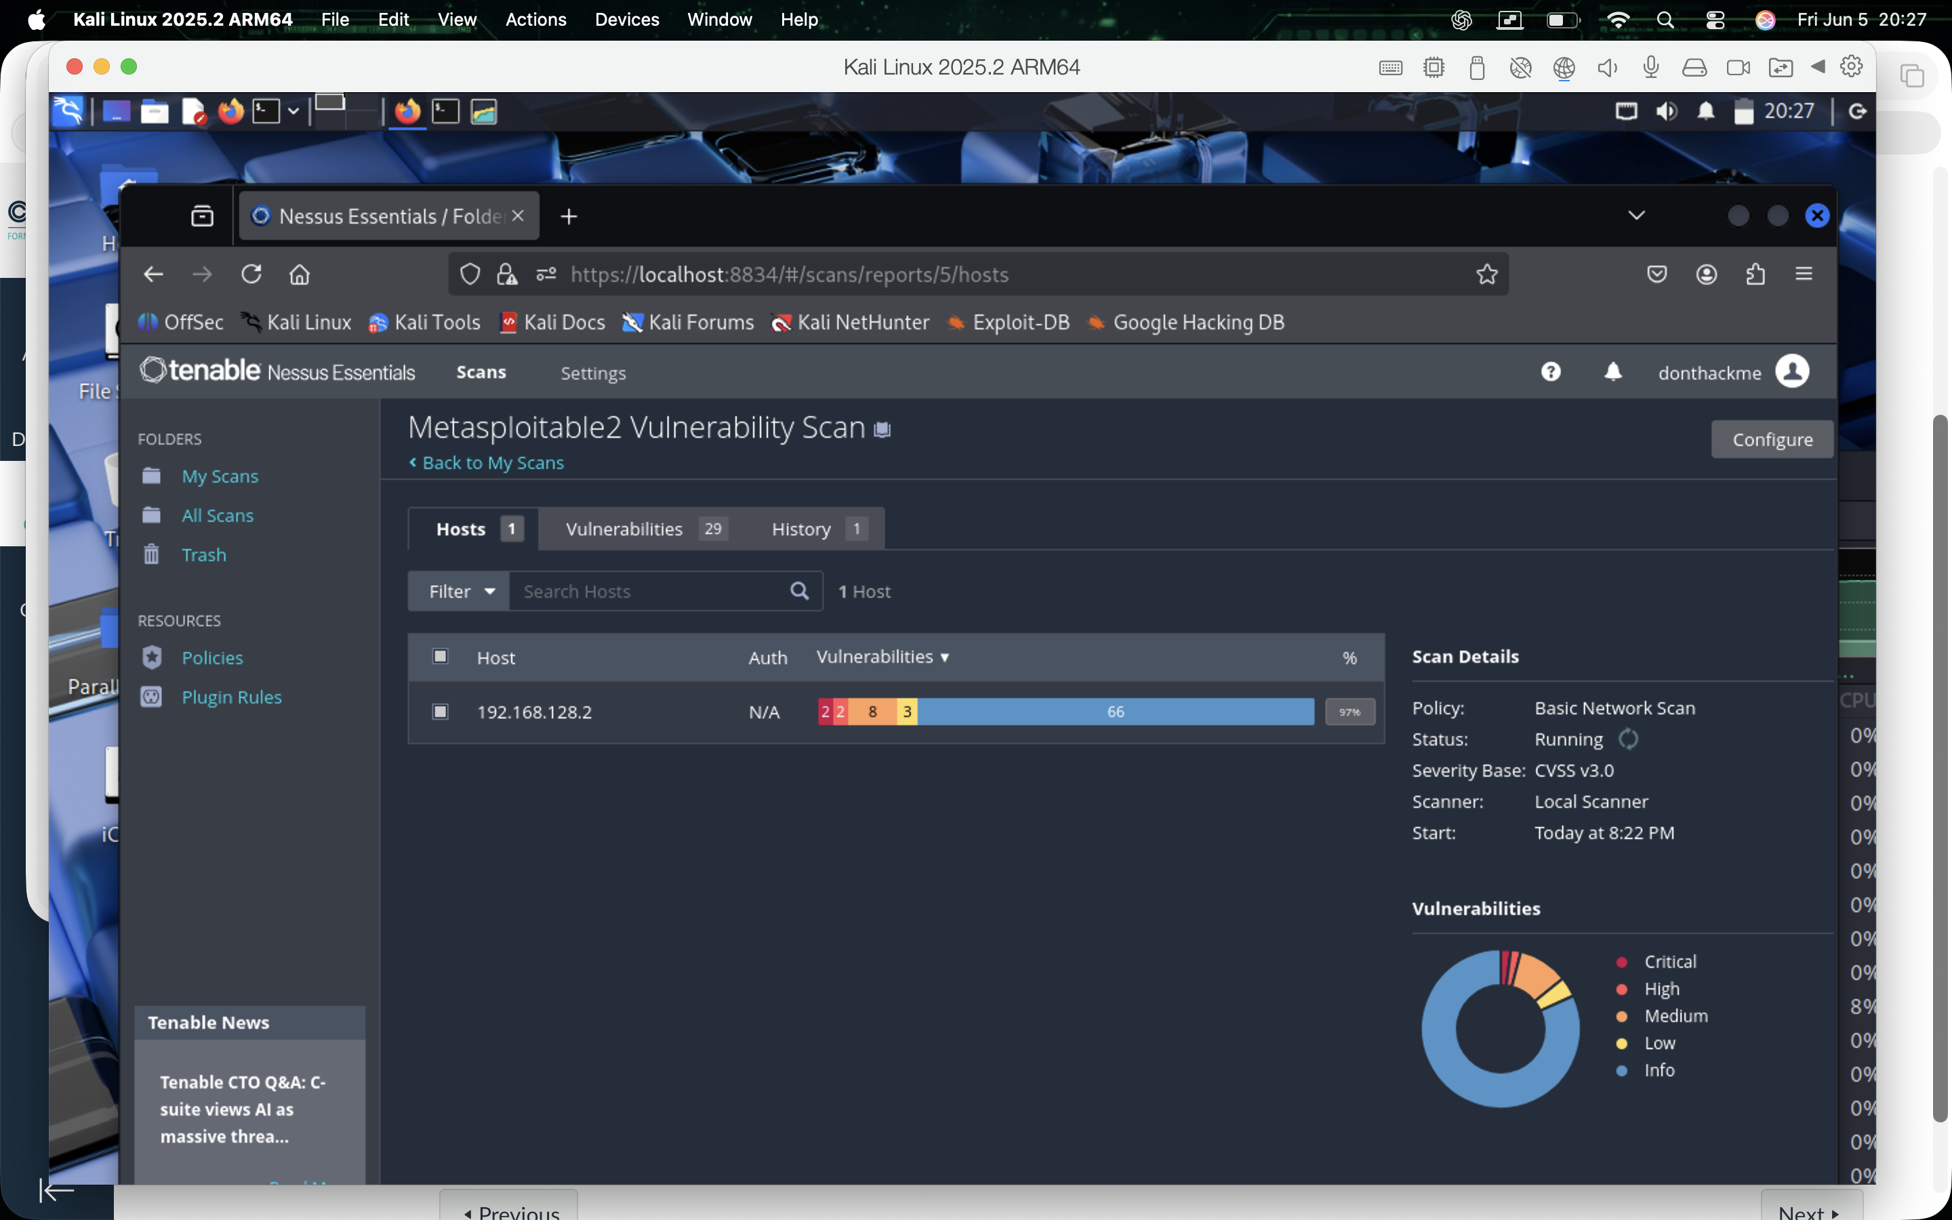Click the Kali panel notification bell
The height and width of the screenshot is (1220, 1952).
coord(1705,111)
